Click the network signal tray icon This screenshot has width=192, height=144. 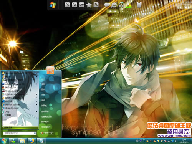(x=169, y=141)
